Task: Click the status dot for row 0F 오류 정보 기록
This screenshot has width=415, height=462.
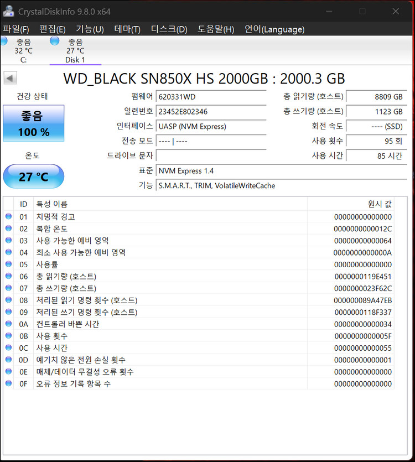Action: [8, 383]
